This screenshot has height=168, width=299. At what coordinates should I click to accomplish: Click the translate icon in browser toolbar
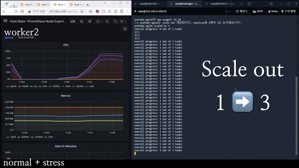[x=90, y=11]
